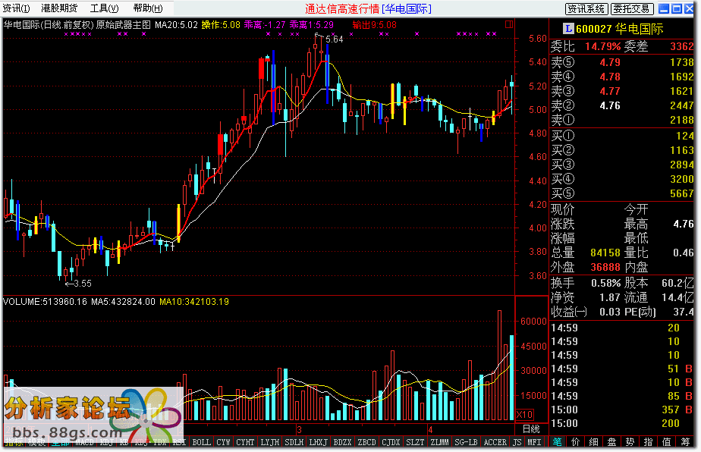Select the BOLL indicator tab
This screenshot has width=701, height=452.
click(201, 442)
